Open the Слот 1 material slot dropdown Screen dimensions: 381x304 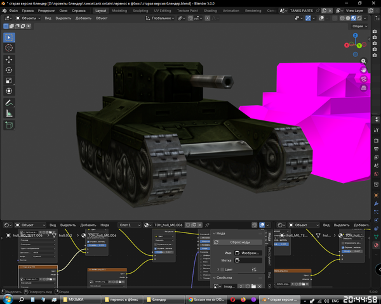(x=130, y=225)
